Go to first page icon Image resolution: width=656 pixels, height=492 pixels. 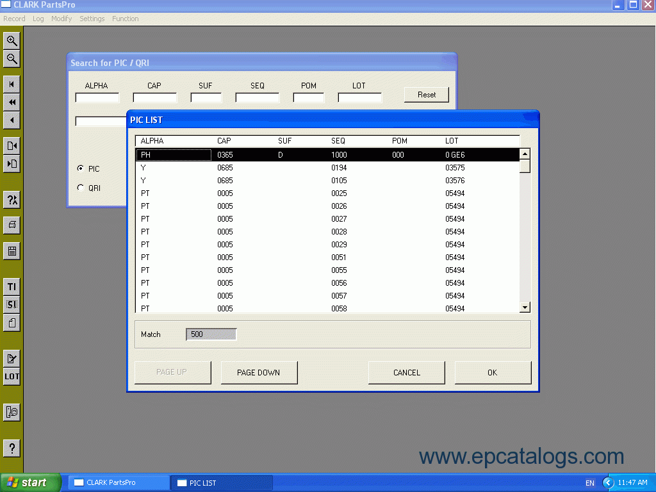click(12, 84)
